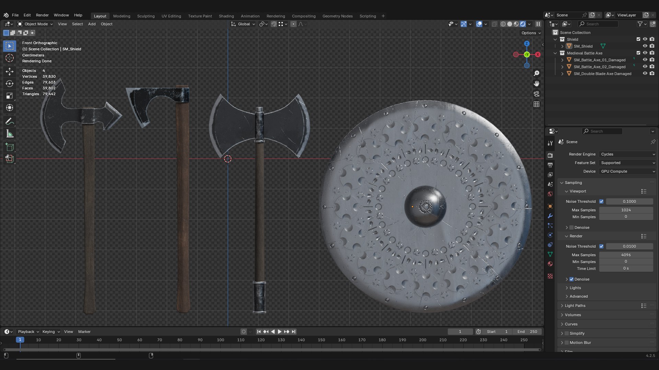
Task: Switch to the UV Editing workspace tab
Action: click(171, 16)
